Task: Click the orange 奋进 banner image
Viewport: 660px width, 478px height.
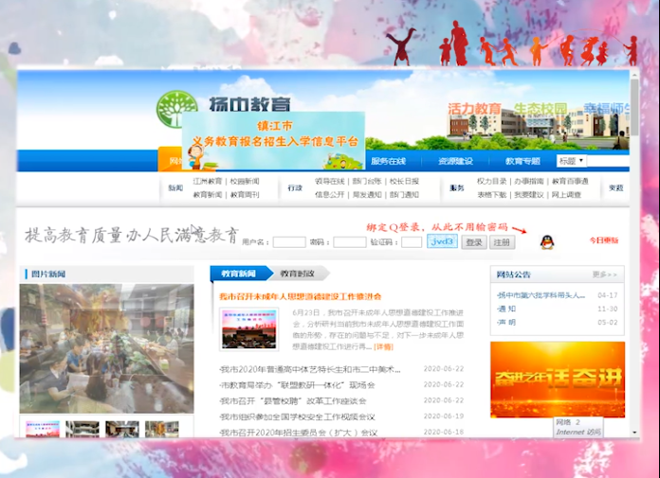Action: coord(558,380)
